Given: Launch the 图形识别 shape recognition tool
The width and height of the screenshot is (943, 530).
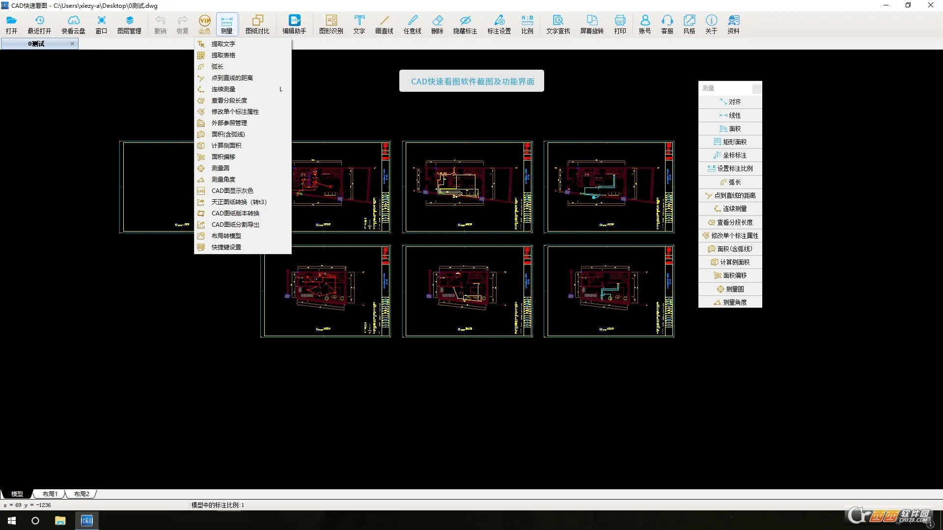Looking at the screenshot, I should pos(331,24).
